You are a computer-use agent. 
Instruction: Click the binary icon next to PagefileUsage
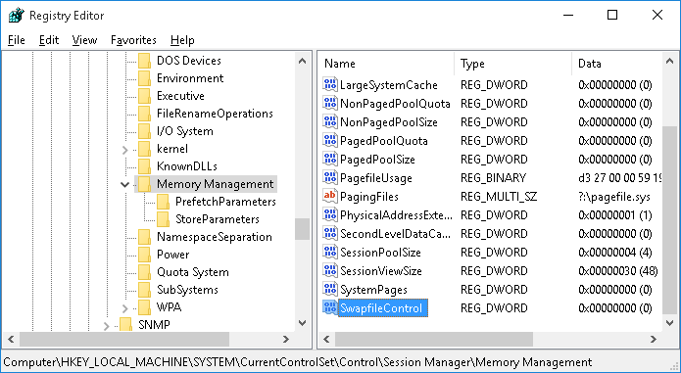tap(330, 178)
